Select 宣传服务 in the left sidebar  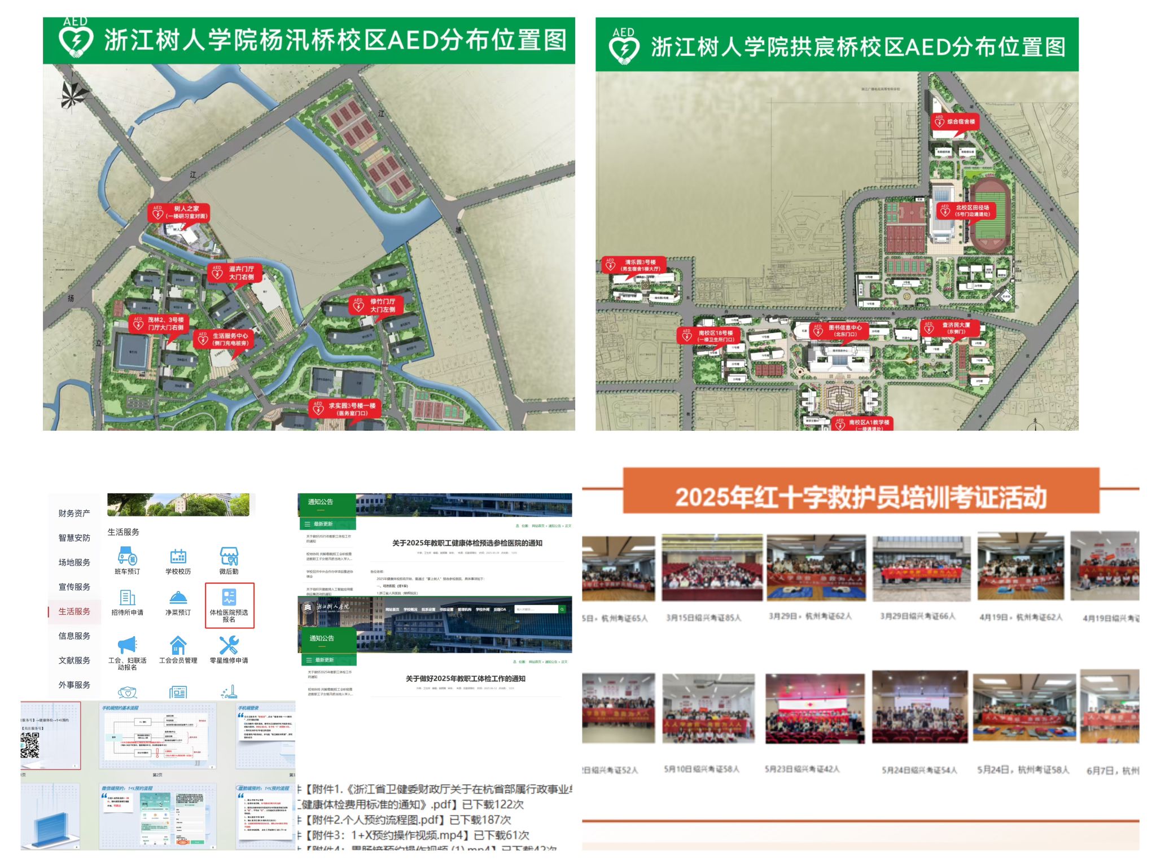pyautogui.click(x=75, y=586)
